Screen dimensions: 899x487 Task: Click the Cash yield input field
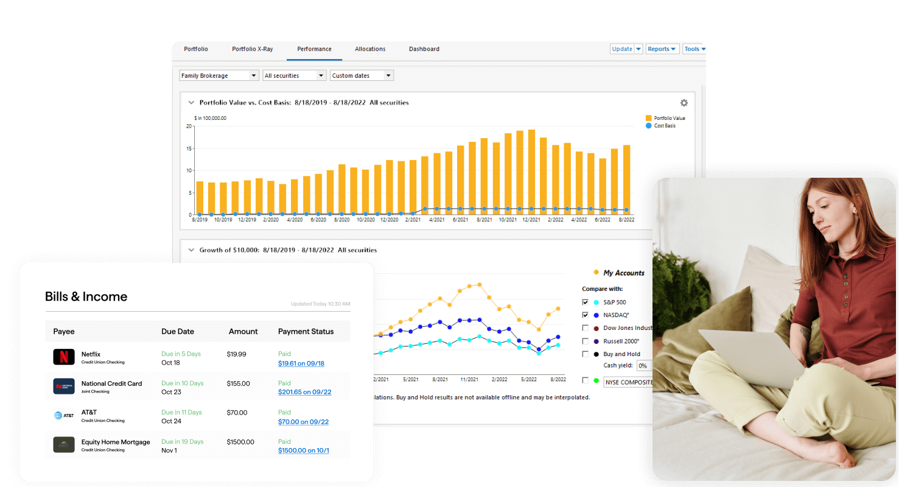pos(644,366)
